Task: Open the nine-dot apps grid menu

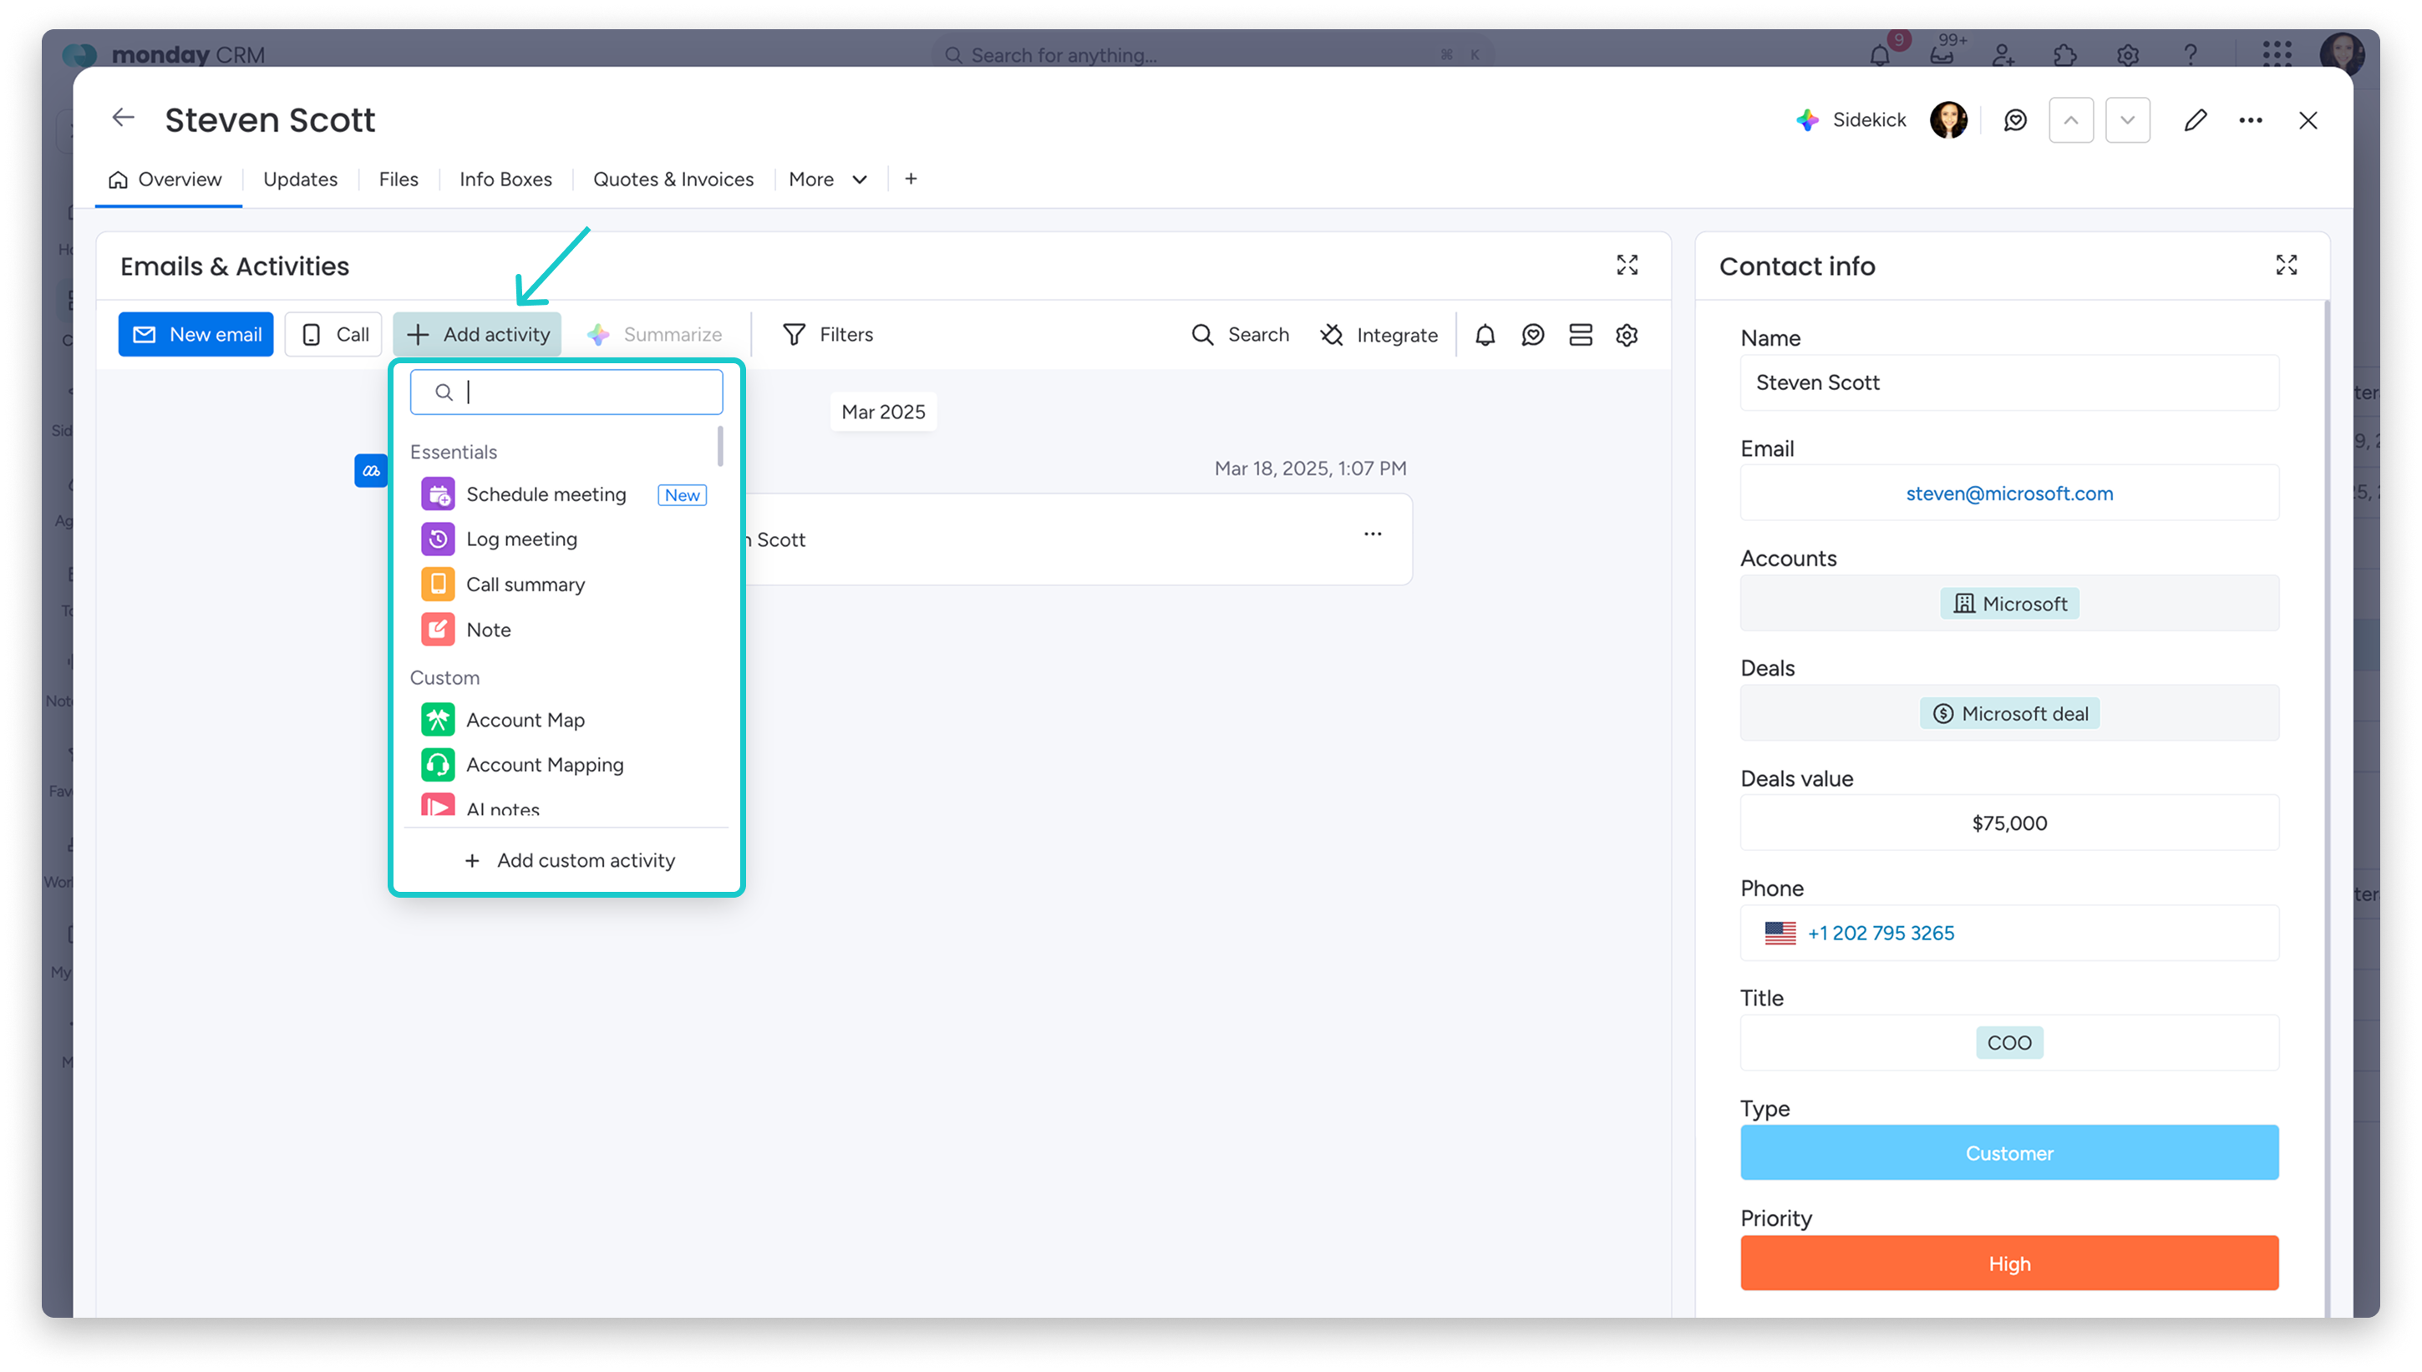Action: point(2277,54)
